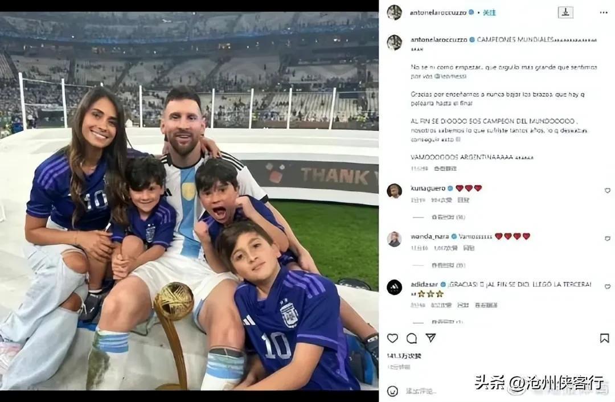This screenshot has height=402, width=615.
Task: Expand replies under wanda_nara's comment
Action: (448, 265)
